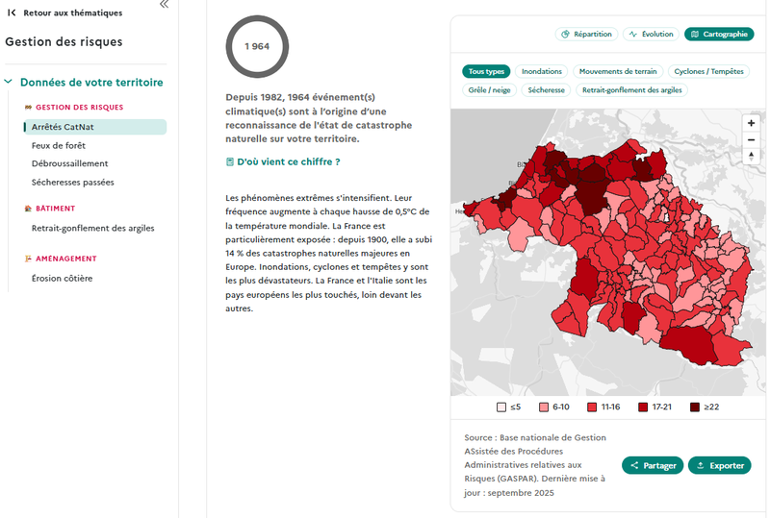This screenshot has width=770, height=518.
Task: Collapse the sidebar with double chevron icon
Action: coord(164,5)
